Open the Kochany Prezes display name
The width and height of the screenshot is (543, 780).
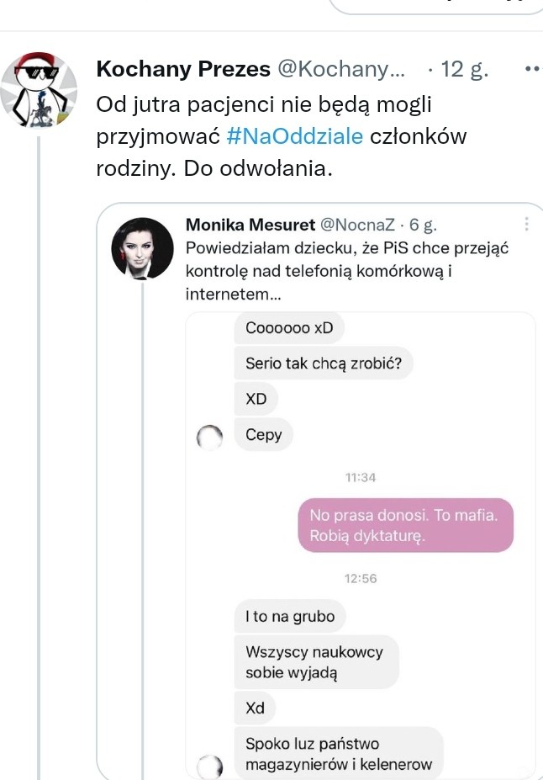(x=183, y=69)
